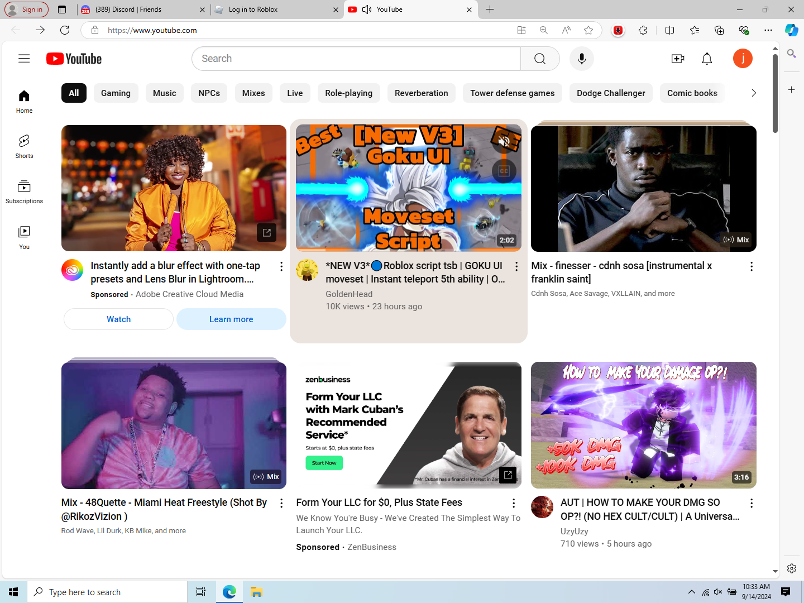Select the All filter chip

click(x=74, y=93)
